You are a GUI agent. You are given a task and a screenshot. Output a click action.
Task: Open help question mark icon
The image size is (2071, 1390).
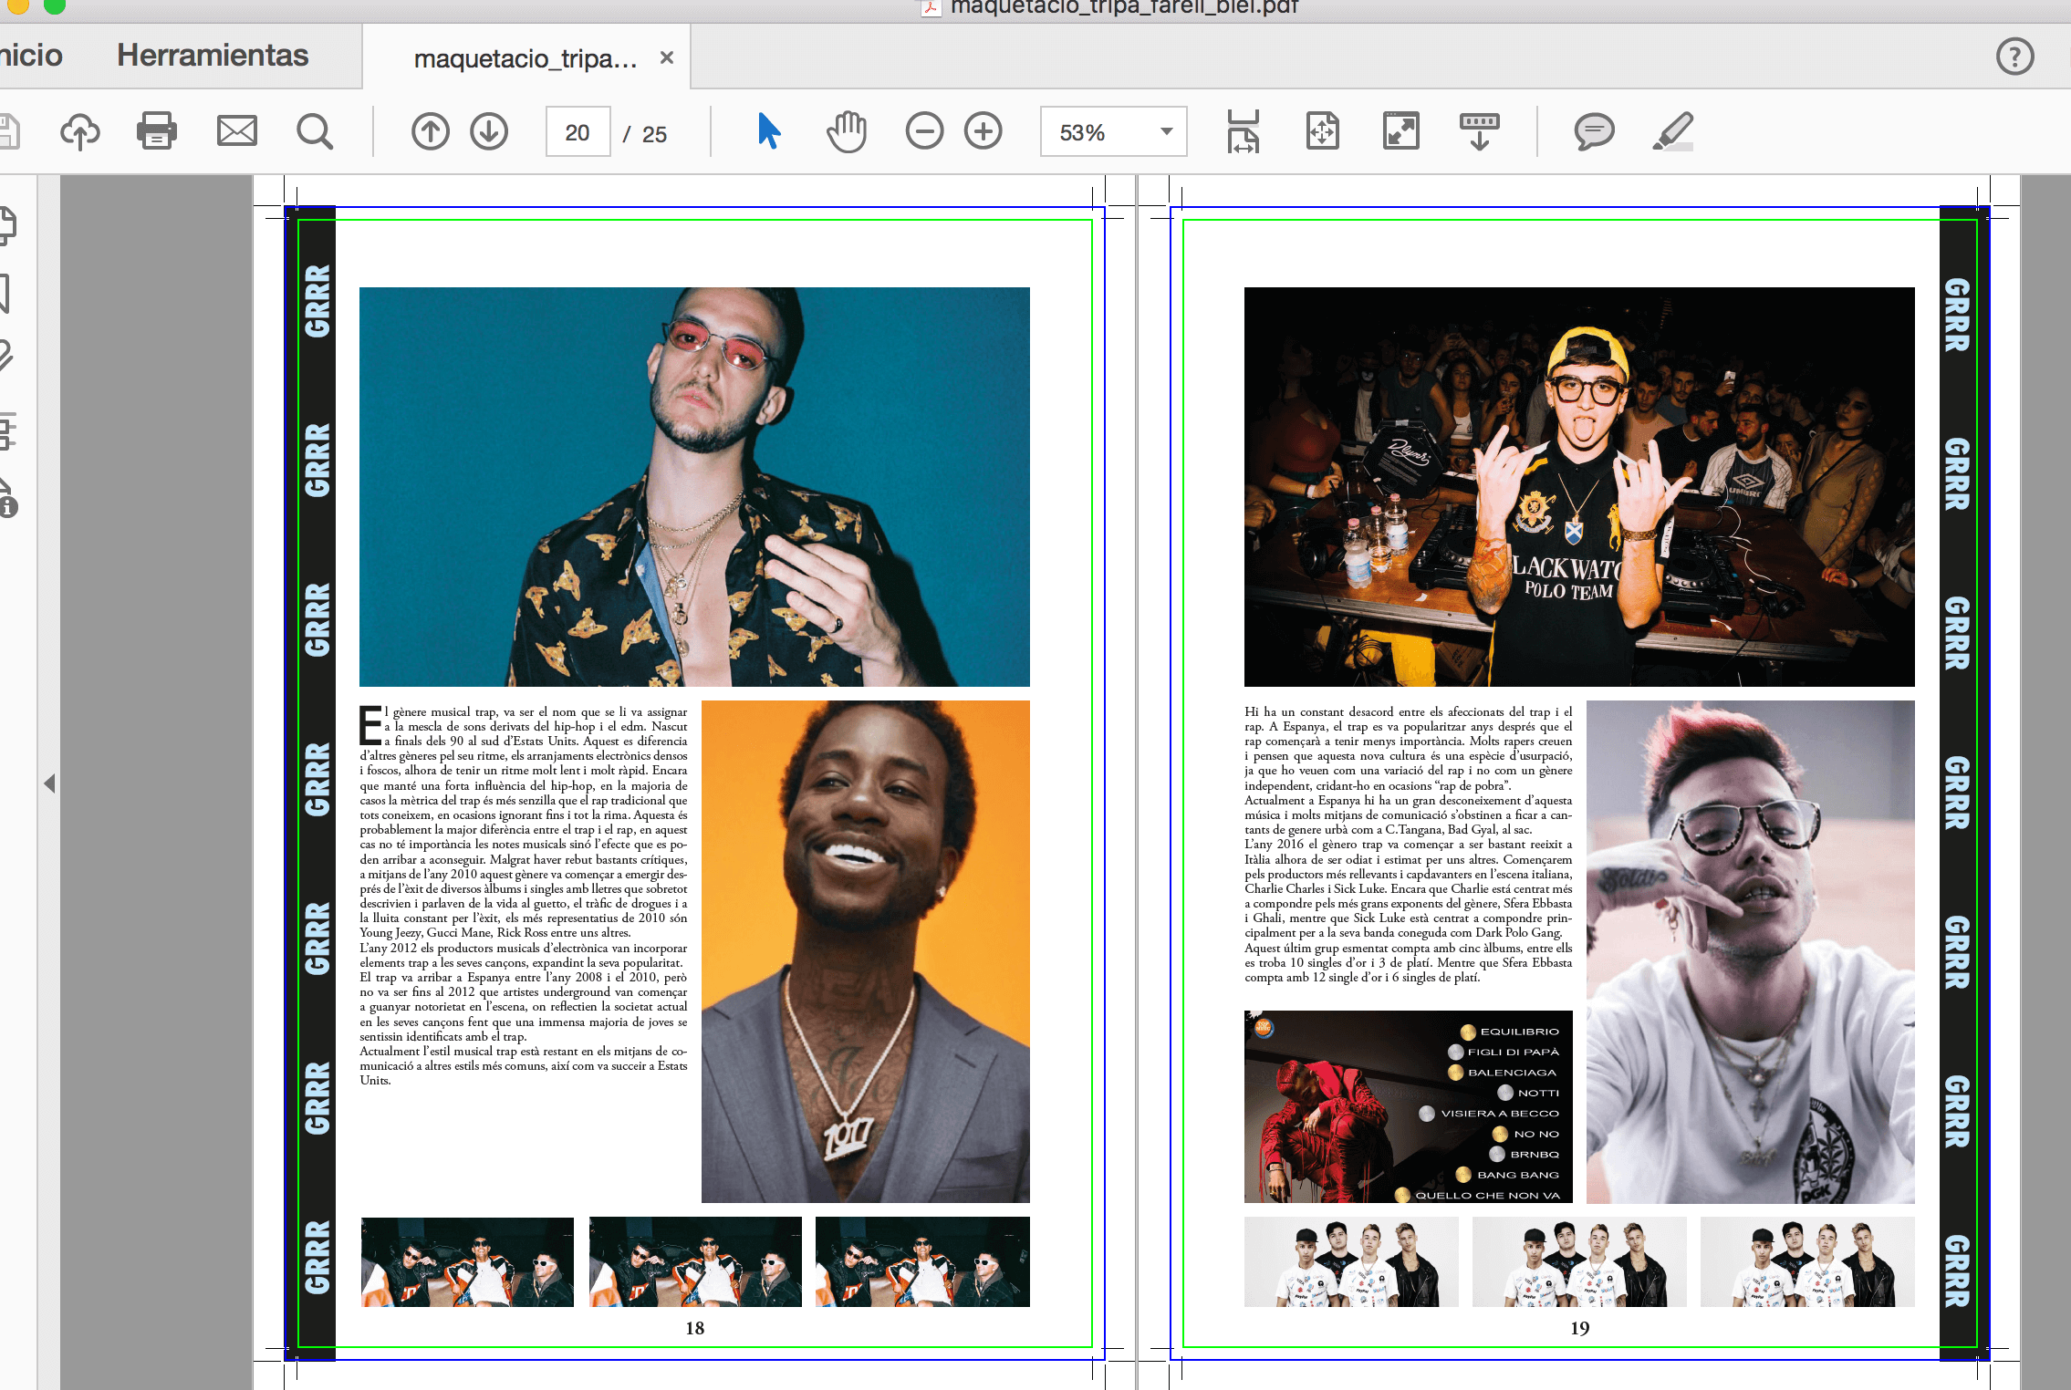coord(2014,57)
